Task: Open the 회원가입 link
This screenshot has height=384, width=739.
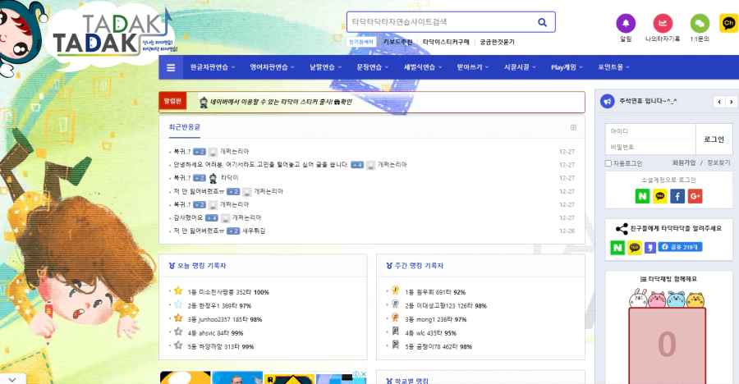Action: coord(684,162)
